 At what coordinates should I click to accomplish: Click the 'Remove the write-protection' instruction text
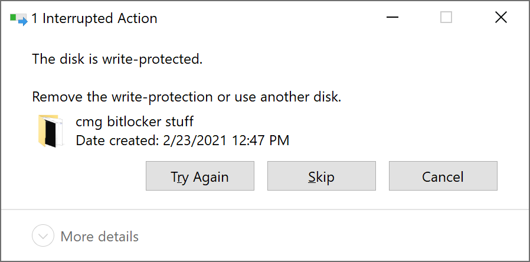[187, 97]
